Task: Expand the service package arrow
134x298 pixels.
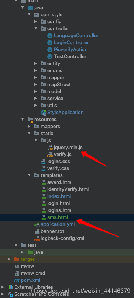Action: [36, 99]
